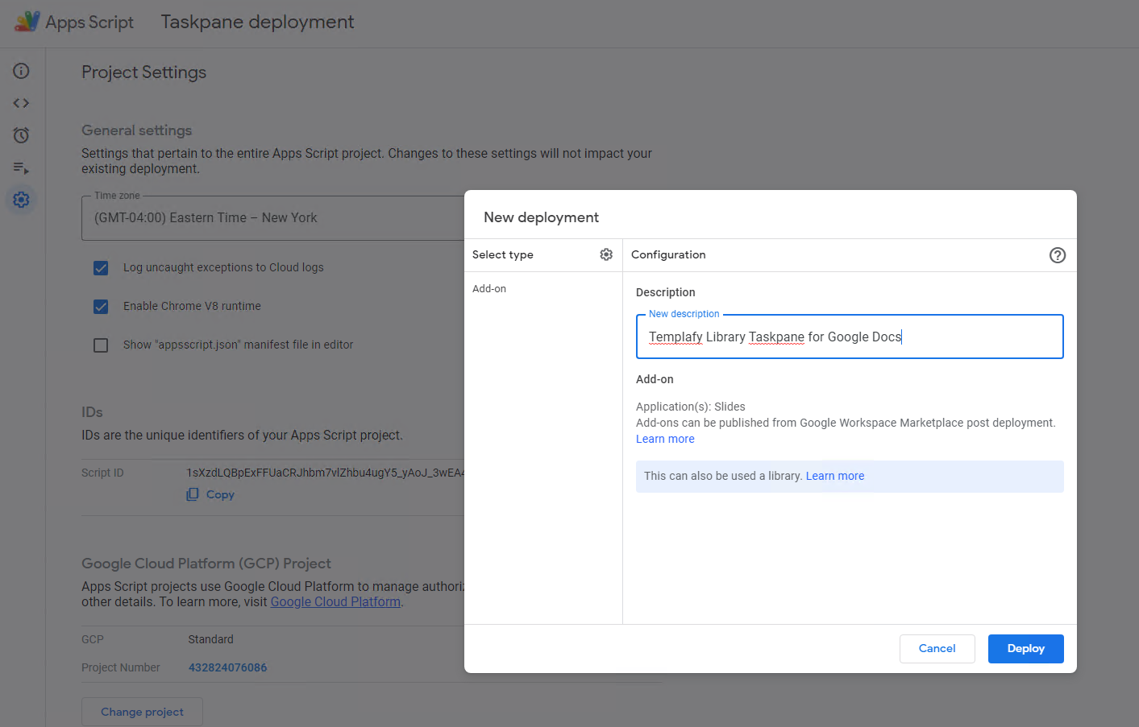
Task: Open Learn more link in library notice
Action: pos(835,476)
